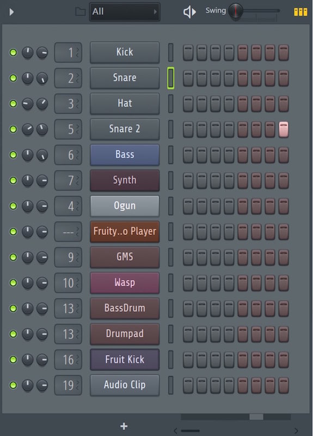Click the Snare 2 panning knob
Screen dimensions: 313x436
click(28, 129)
